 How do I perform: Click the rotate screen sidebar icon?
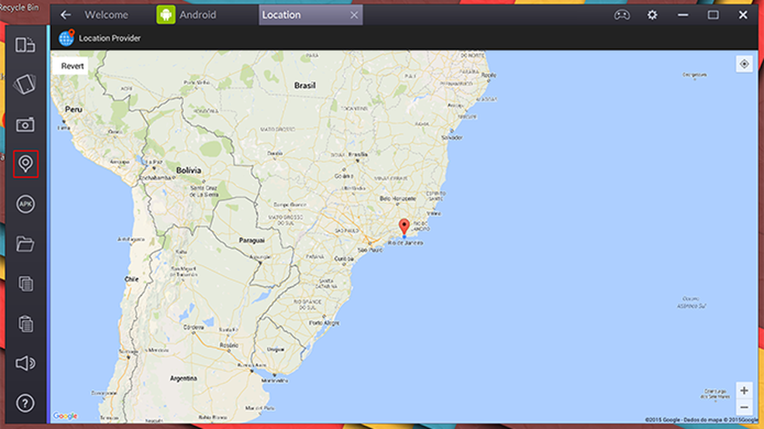point(25,85)
